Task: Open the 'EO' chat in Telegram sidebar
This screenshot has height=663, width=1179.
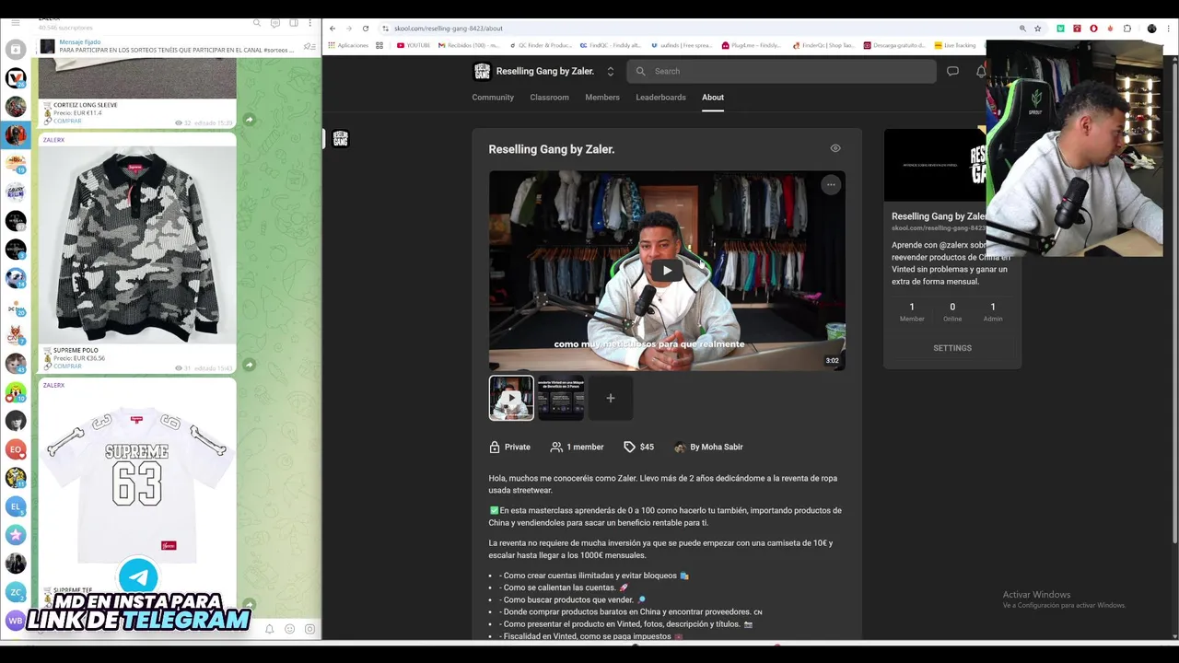Action: click(x=16, y=449)
